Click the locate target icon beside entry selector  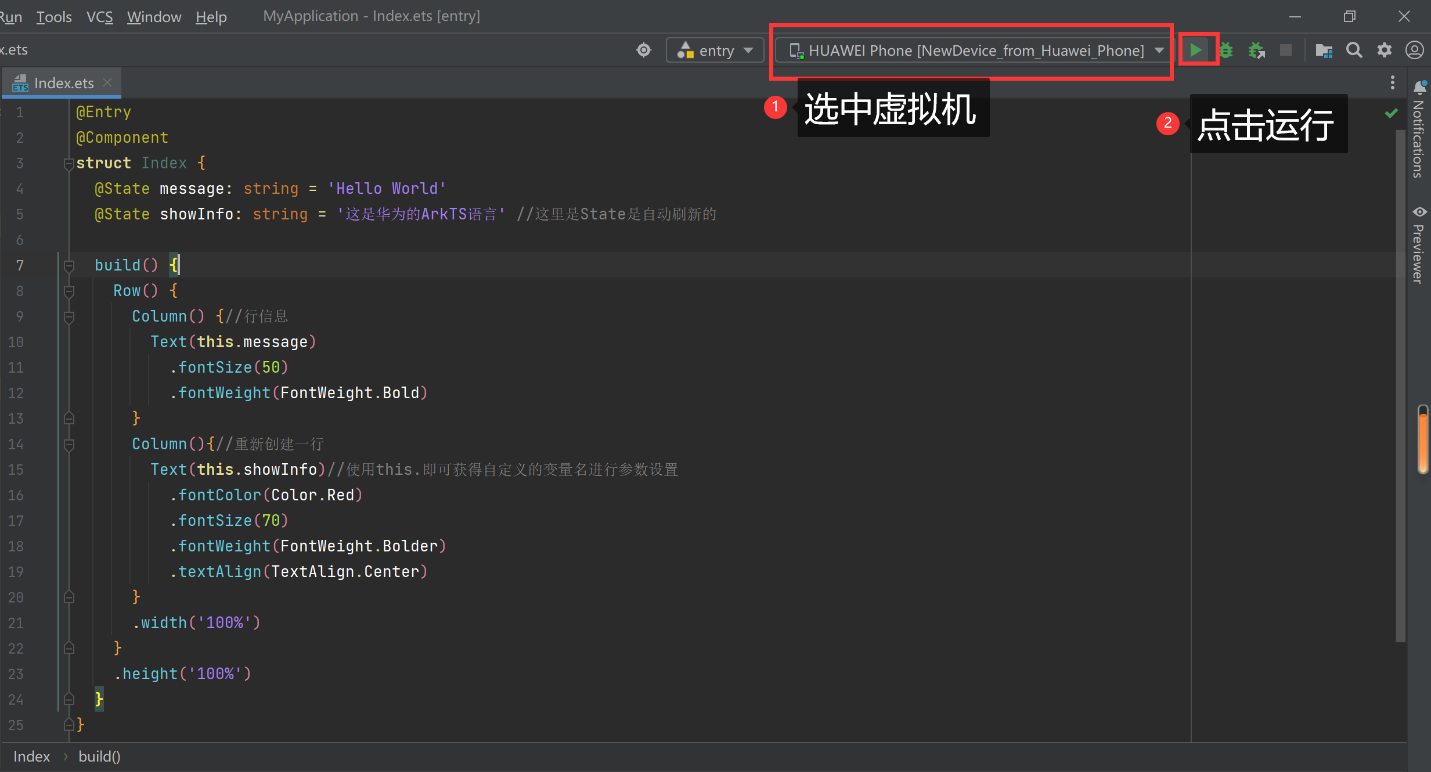point(643,50)
